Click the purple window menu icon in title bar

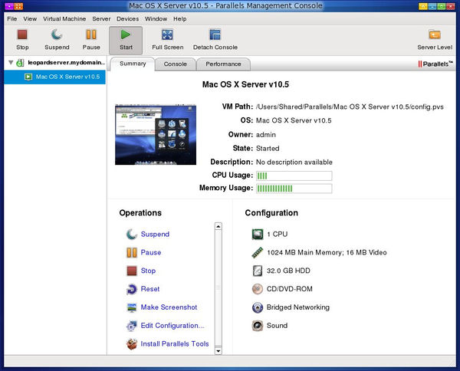tap(8, 6)
